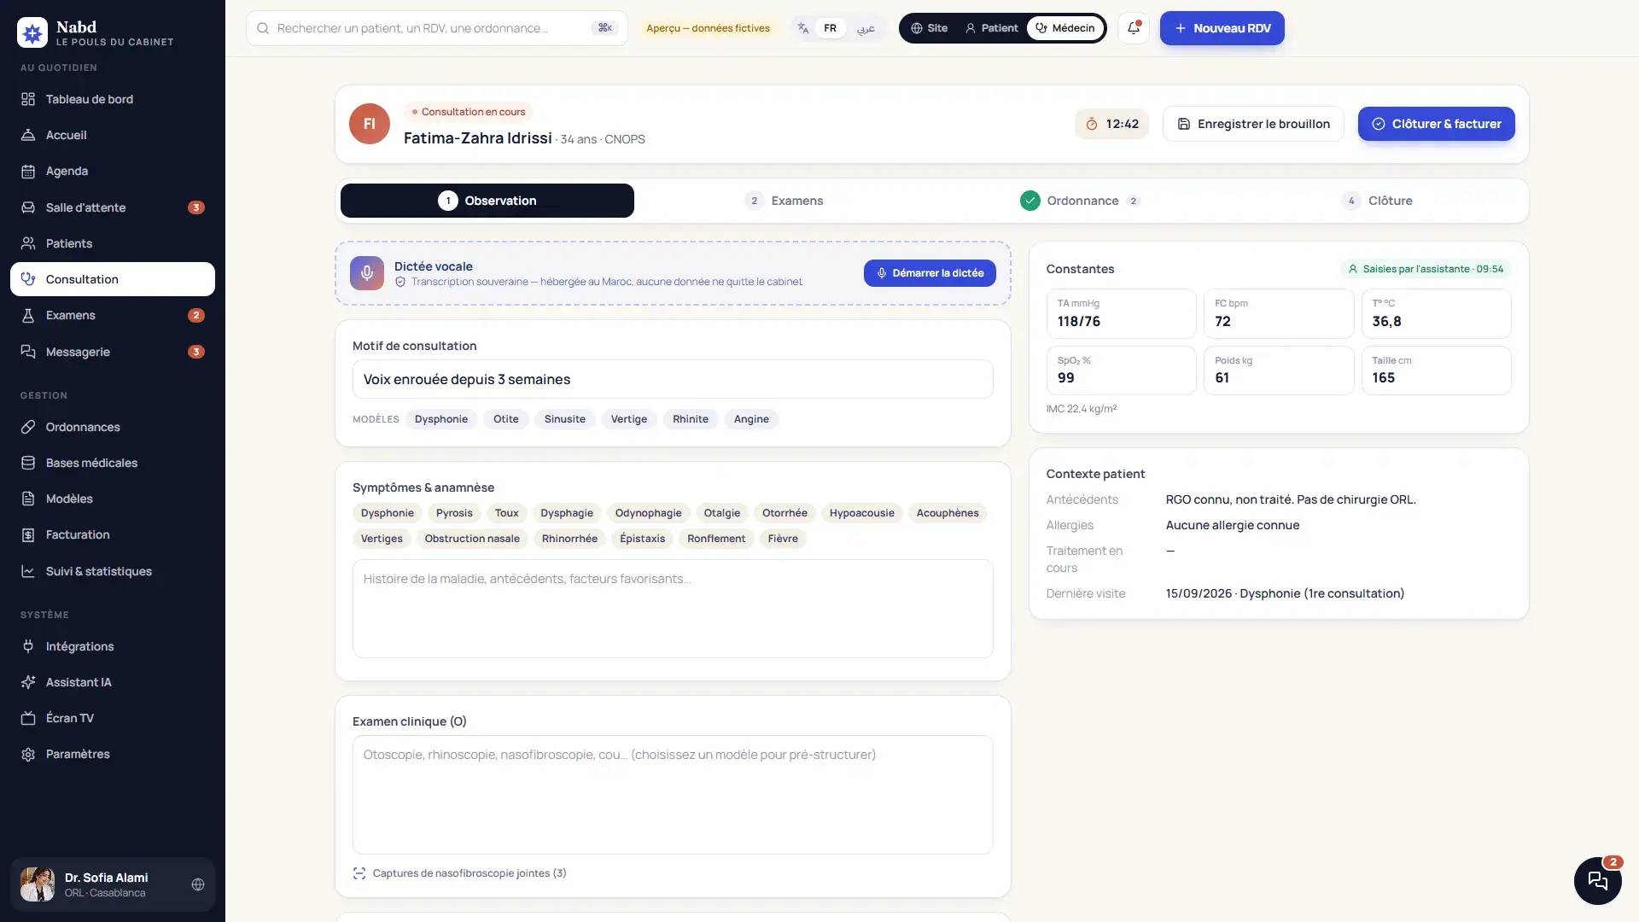Click the Nabd logo icon

(32, 33)
